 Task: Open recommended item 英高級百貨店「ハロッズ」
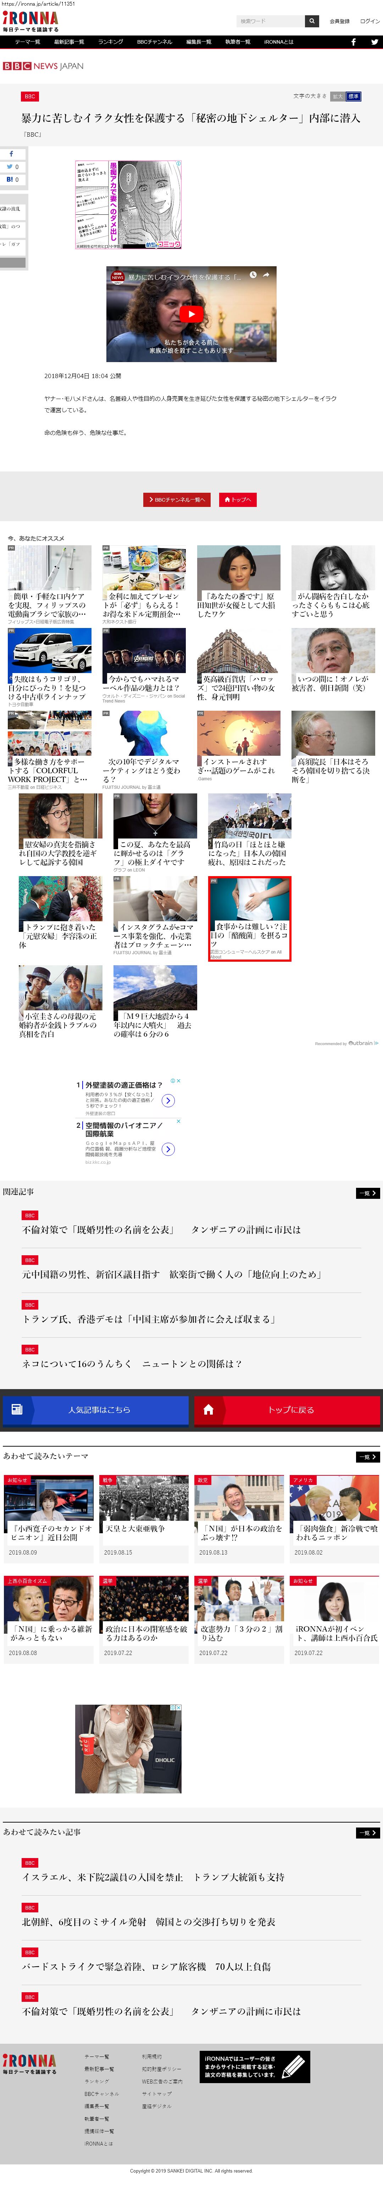click(239, 665)
